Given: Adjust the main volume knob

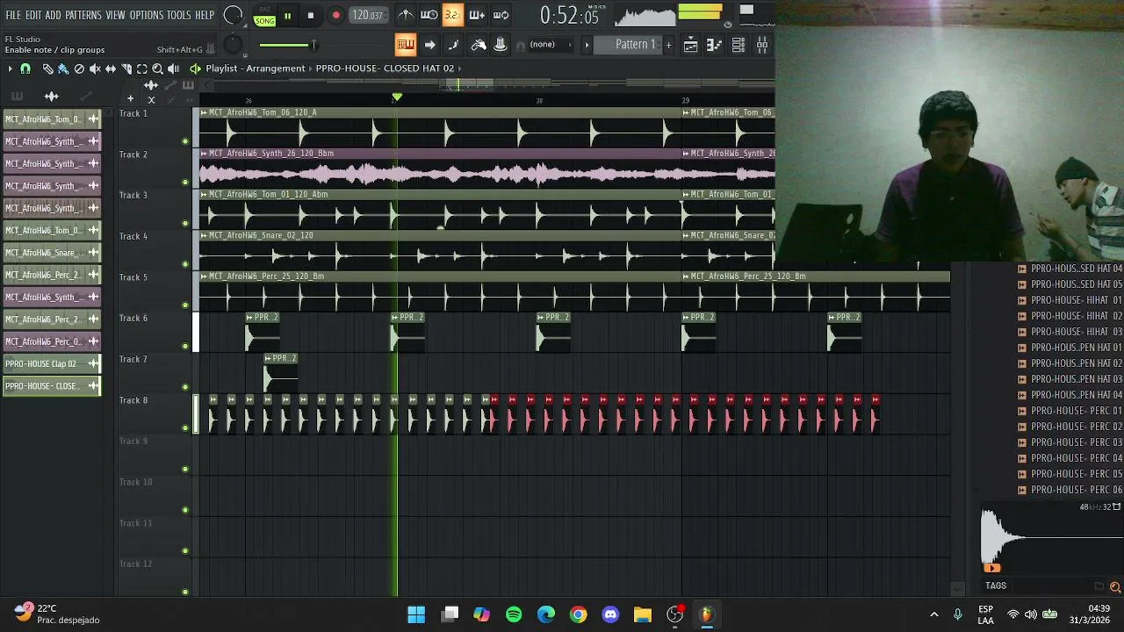Looking at the screenshot, I should click(233, 15).
